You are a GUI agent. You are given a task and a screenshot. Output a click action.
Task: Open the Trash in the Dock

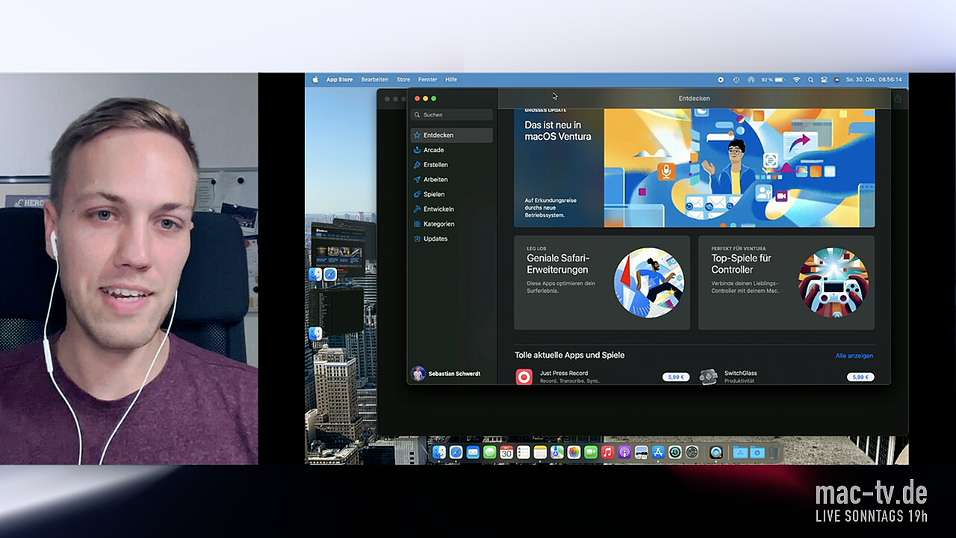(x=774, y=452)
